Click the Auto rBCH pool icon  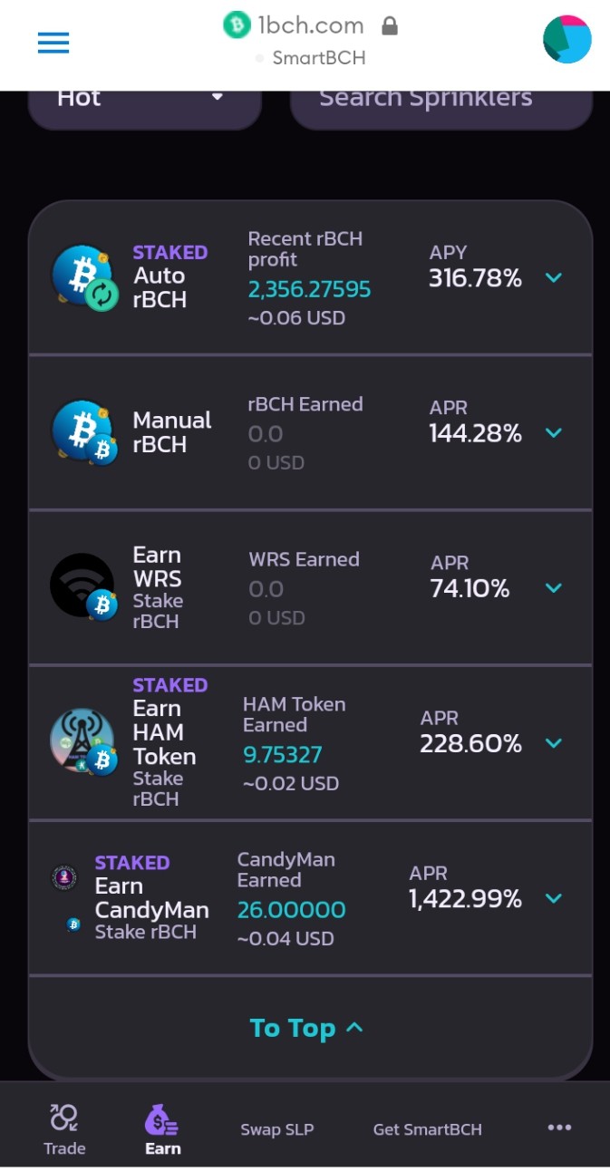85,276
